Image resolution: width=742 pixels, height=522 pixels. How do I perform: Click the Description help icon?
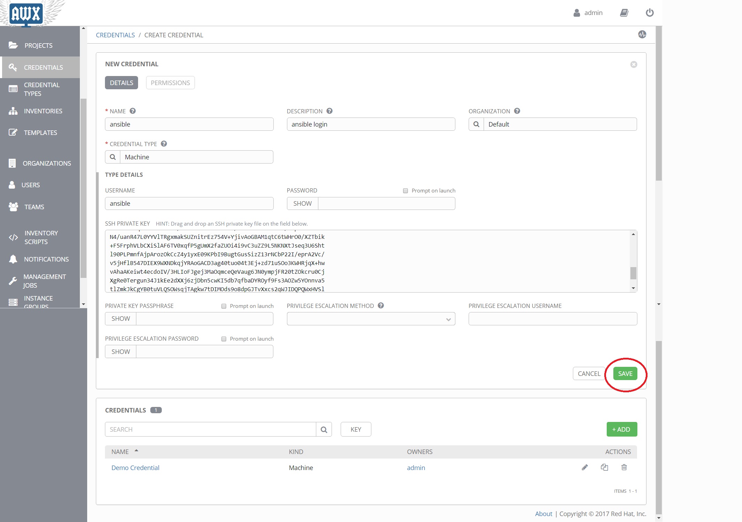click(330, 111)
